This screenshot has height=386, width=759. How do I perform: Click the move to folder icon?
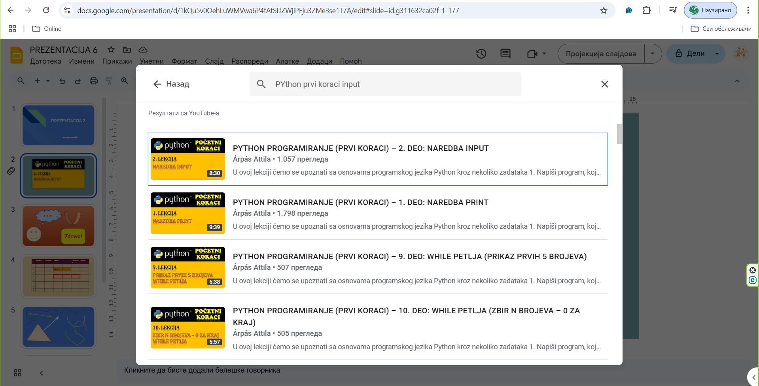(127, 50)
